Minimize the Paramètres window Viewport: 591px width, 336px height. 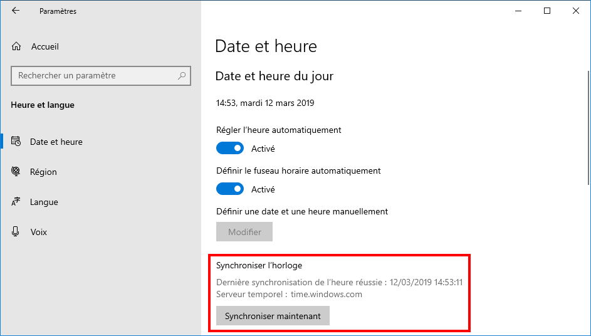pos(518,11)
